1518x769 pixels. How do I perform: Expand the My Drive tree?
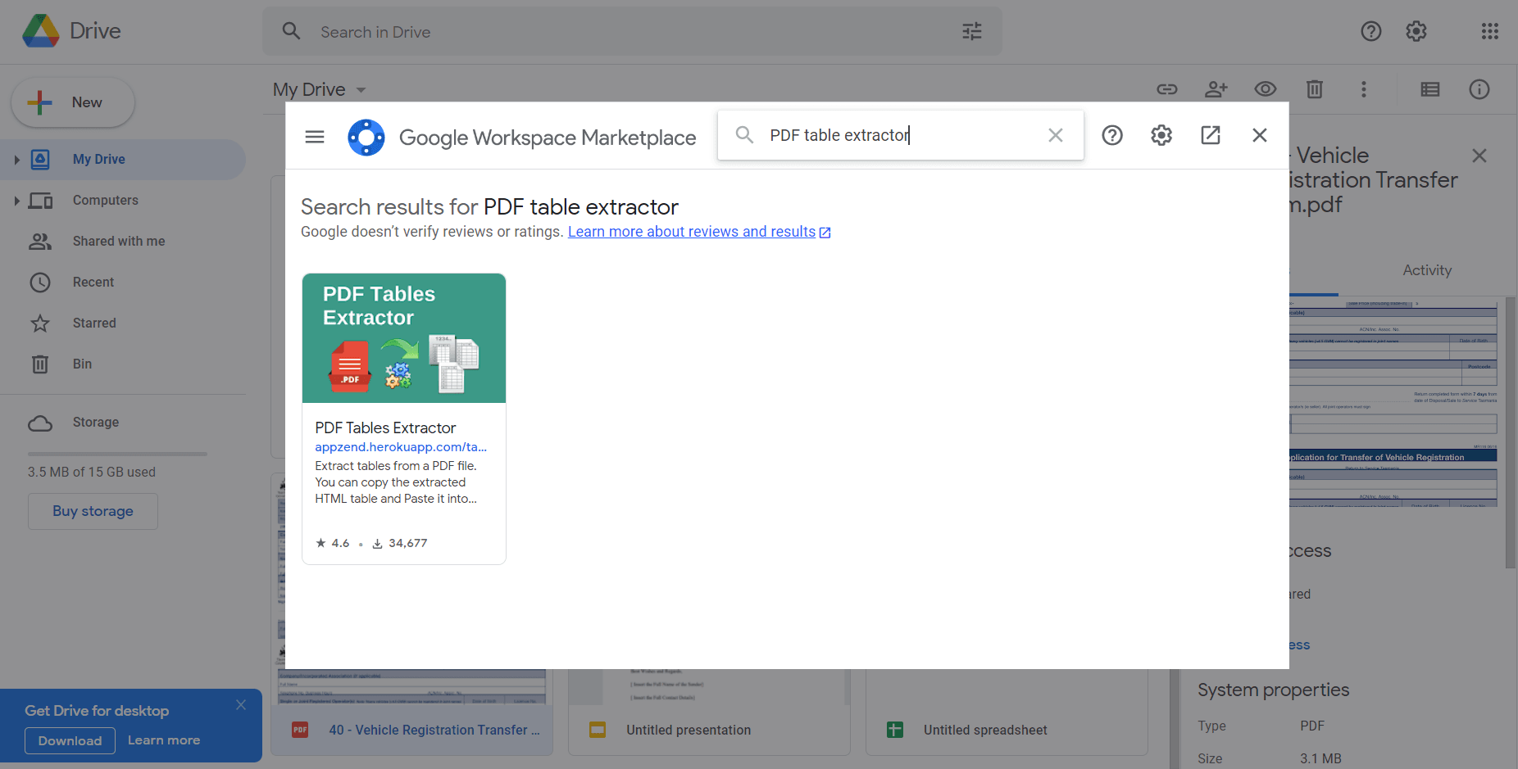click(x=16, y=160)
